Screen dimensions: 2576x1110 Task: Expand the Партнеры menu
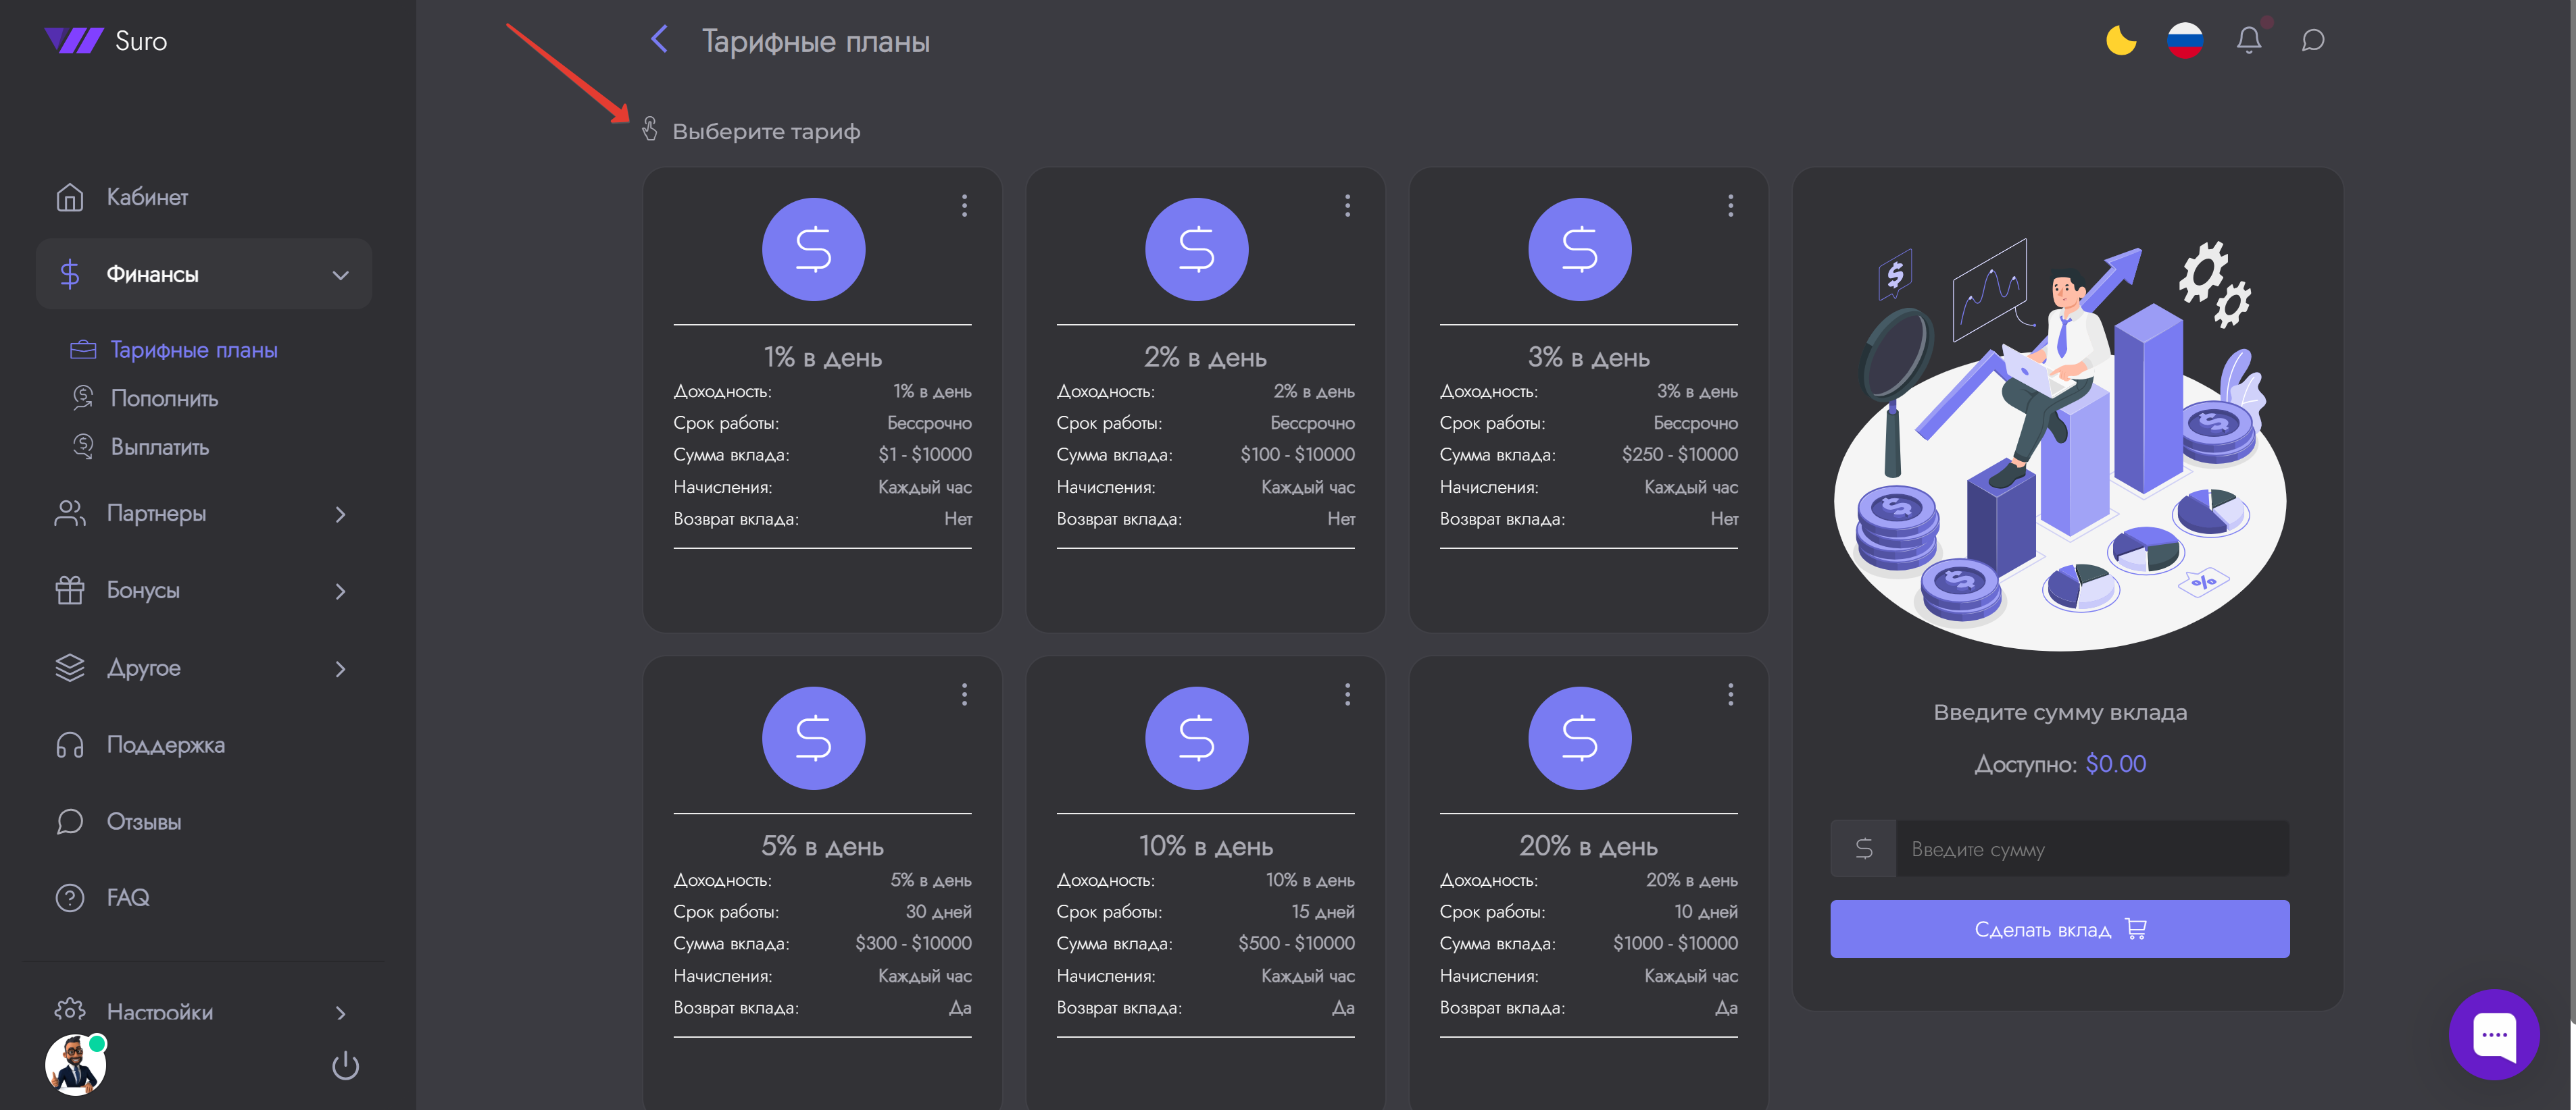coord(204,514)
